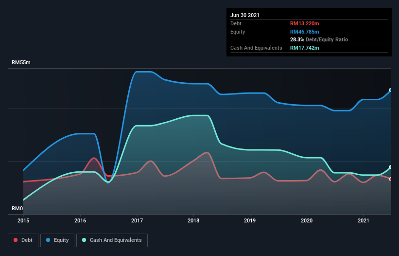Click the 2021 x-axis label

coord(364,220)
